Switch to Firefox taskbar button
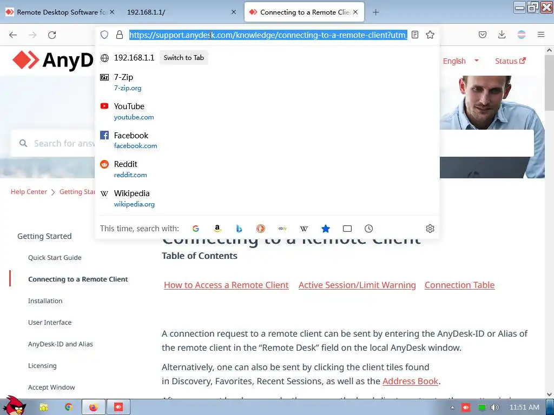Viewport: 554px width, 415px height. [x=93, y=407]
